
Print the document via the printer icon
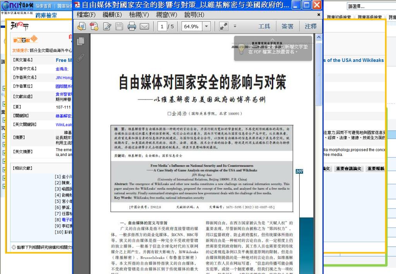click(132, 26)
